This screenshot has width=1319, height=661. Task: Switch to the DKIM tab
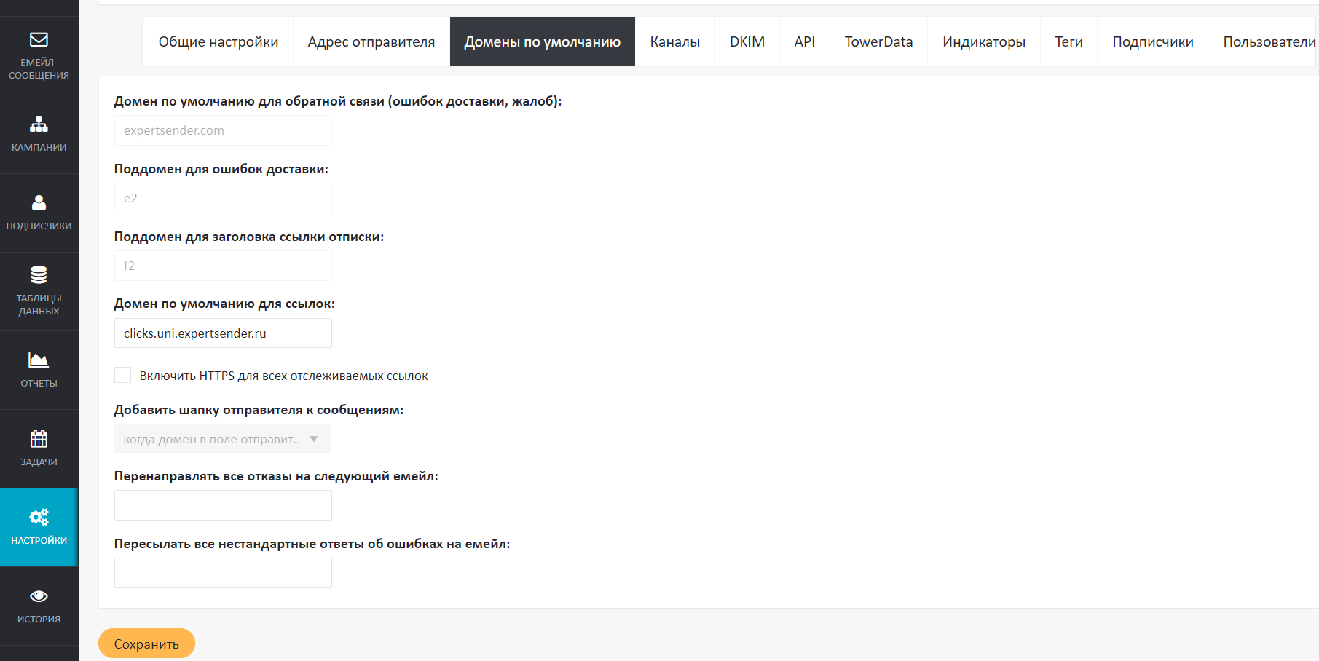click(747, 41)
